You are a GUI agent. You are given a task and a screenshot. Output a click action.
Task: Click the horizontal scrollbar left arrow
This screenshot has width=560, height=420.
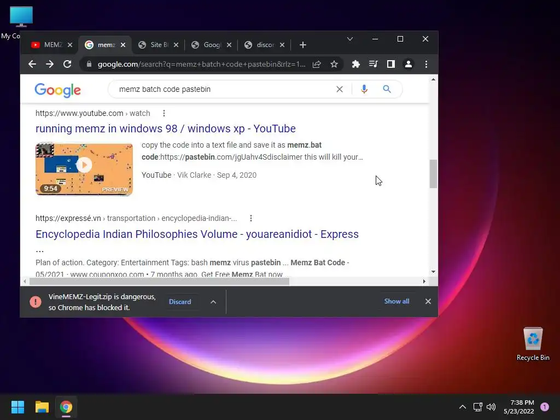point(25,282)
